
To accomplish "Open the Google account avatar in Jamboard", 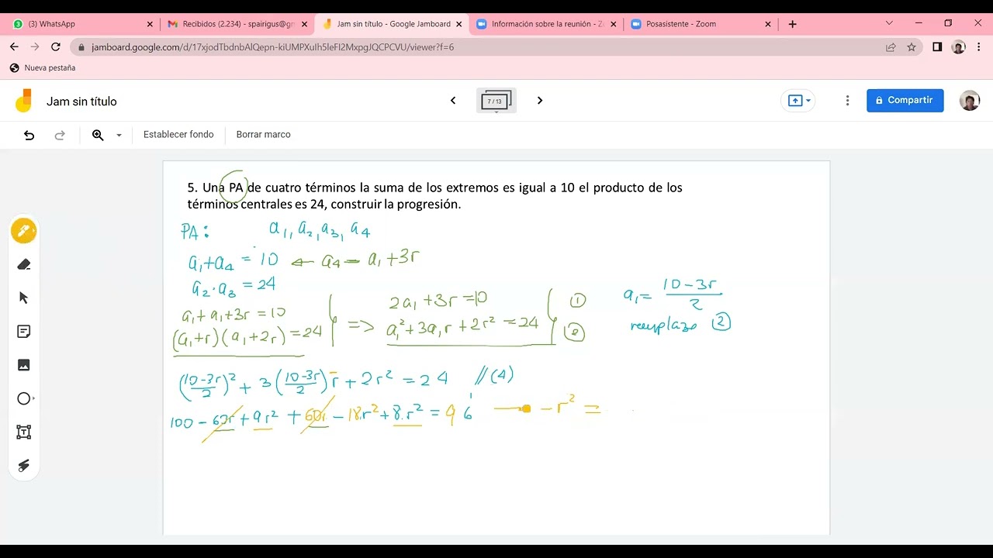I will click(x=970, y=101).
